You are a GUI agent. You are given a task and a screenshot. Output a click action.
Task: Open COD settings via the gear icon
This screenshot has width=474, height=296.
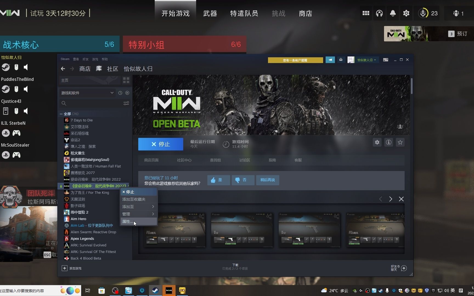pyautogui.click(x=407, y=13)
